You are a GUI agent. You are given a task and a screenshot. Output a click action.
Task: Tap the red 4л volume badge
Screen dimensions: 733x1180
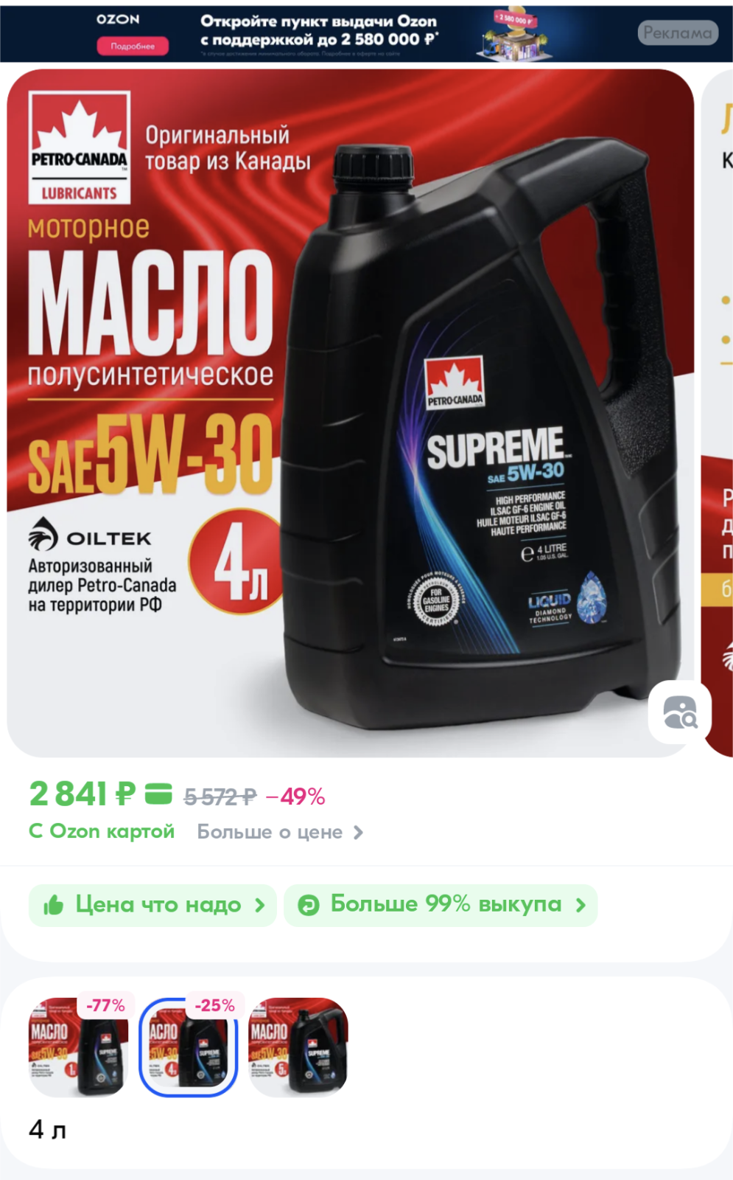pos(238,561)
